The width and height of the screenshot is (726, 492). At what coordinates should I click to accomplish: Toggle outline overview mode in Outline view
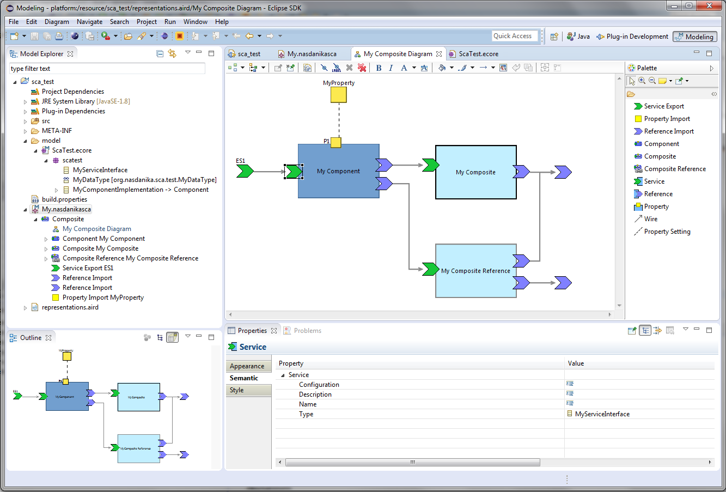(x=172, y=337)
